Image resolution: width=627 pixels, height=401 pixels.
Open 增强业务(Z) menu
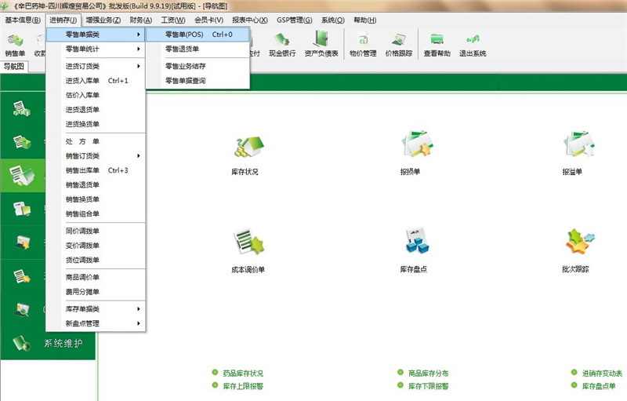(103, 20)
